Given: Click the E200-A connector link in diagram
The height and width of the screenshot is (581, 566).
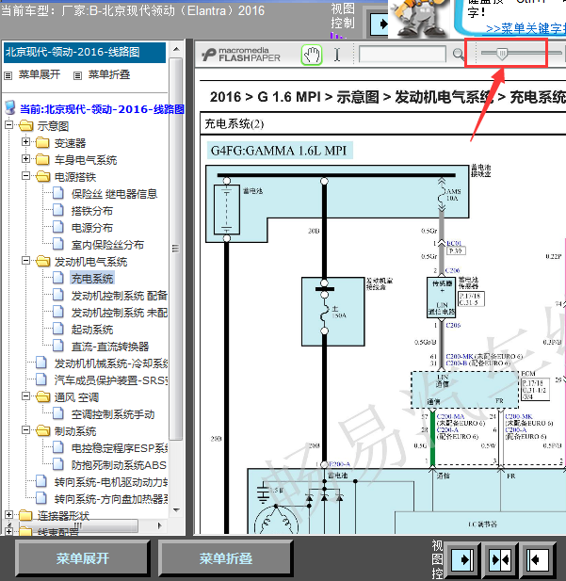Looking at the screenshot, I should coord(340,464).
